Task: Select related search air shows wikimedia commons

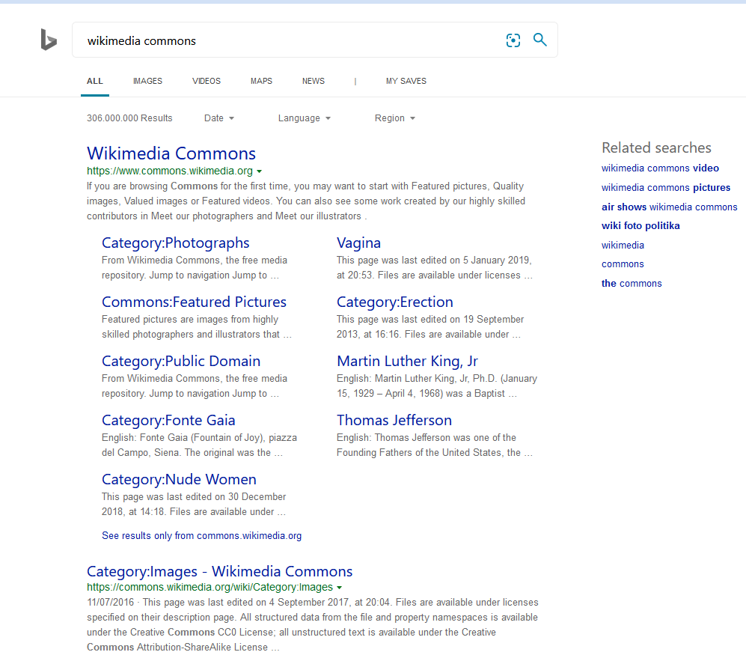Action: coord(669,207)
